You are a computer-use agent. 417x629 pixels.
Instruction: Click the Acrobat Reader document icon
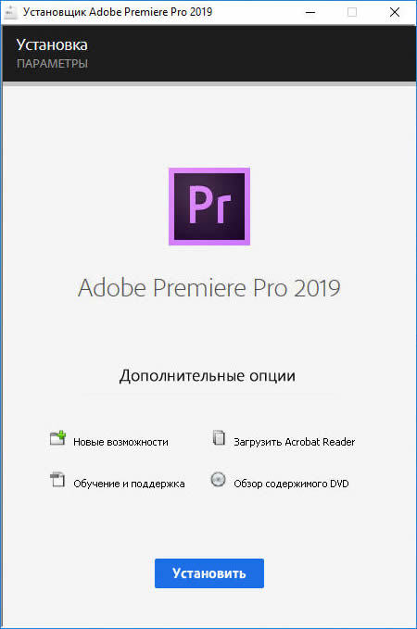pyautogui.click(x=219, y=437)
